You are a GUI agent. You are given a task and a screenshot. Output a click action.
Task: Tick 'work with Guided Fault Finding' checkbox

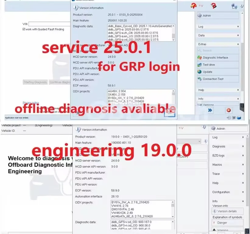tap(24, 29)
